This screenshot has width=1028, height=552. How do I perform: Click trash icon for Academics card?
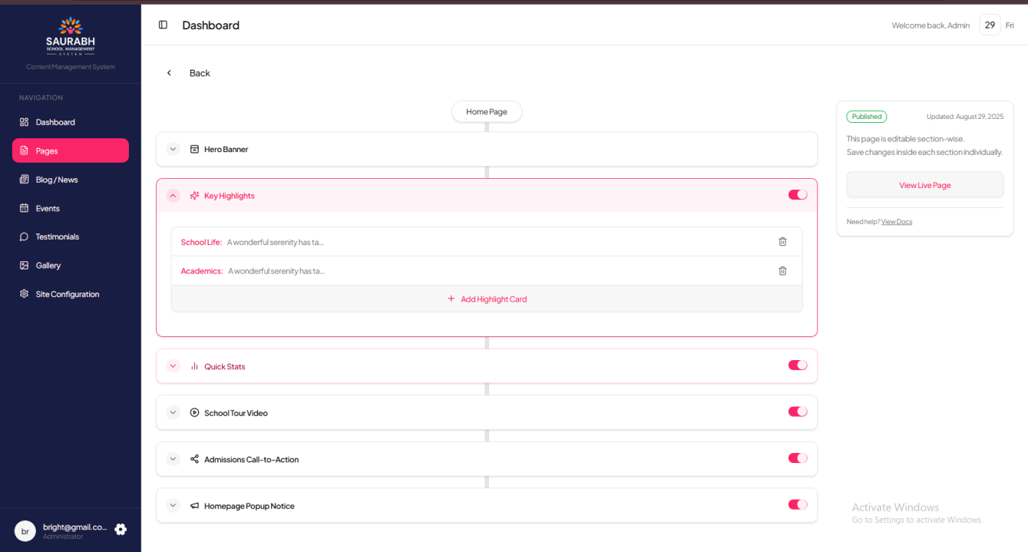coord(782,271)
